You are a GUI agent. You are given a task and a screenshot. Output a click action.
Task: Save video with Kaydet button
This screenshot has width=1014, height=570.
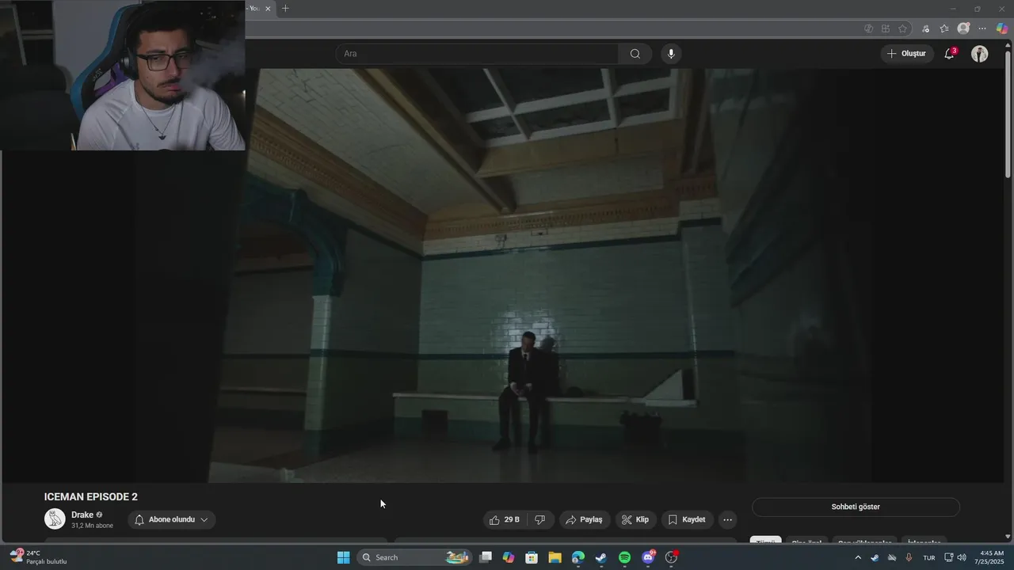pos(687,520)
